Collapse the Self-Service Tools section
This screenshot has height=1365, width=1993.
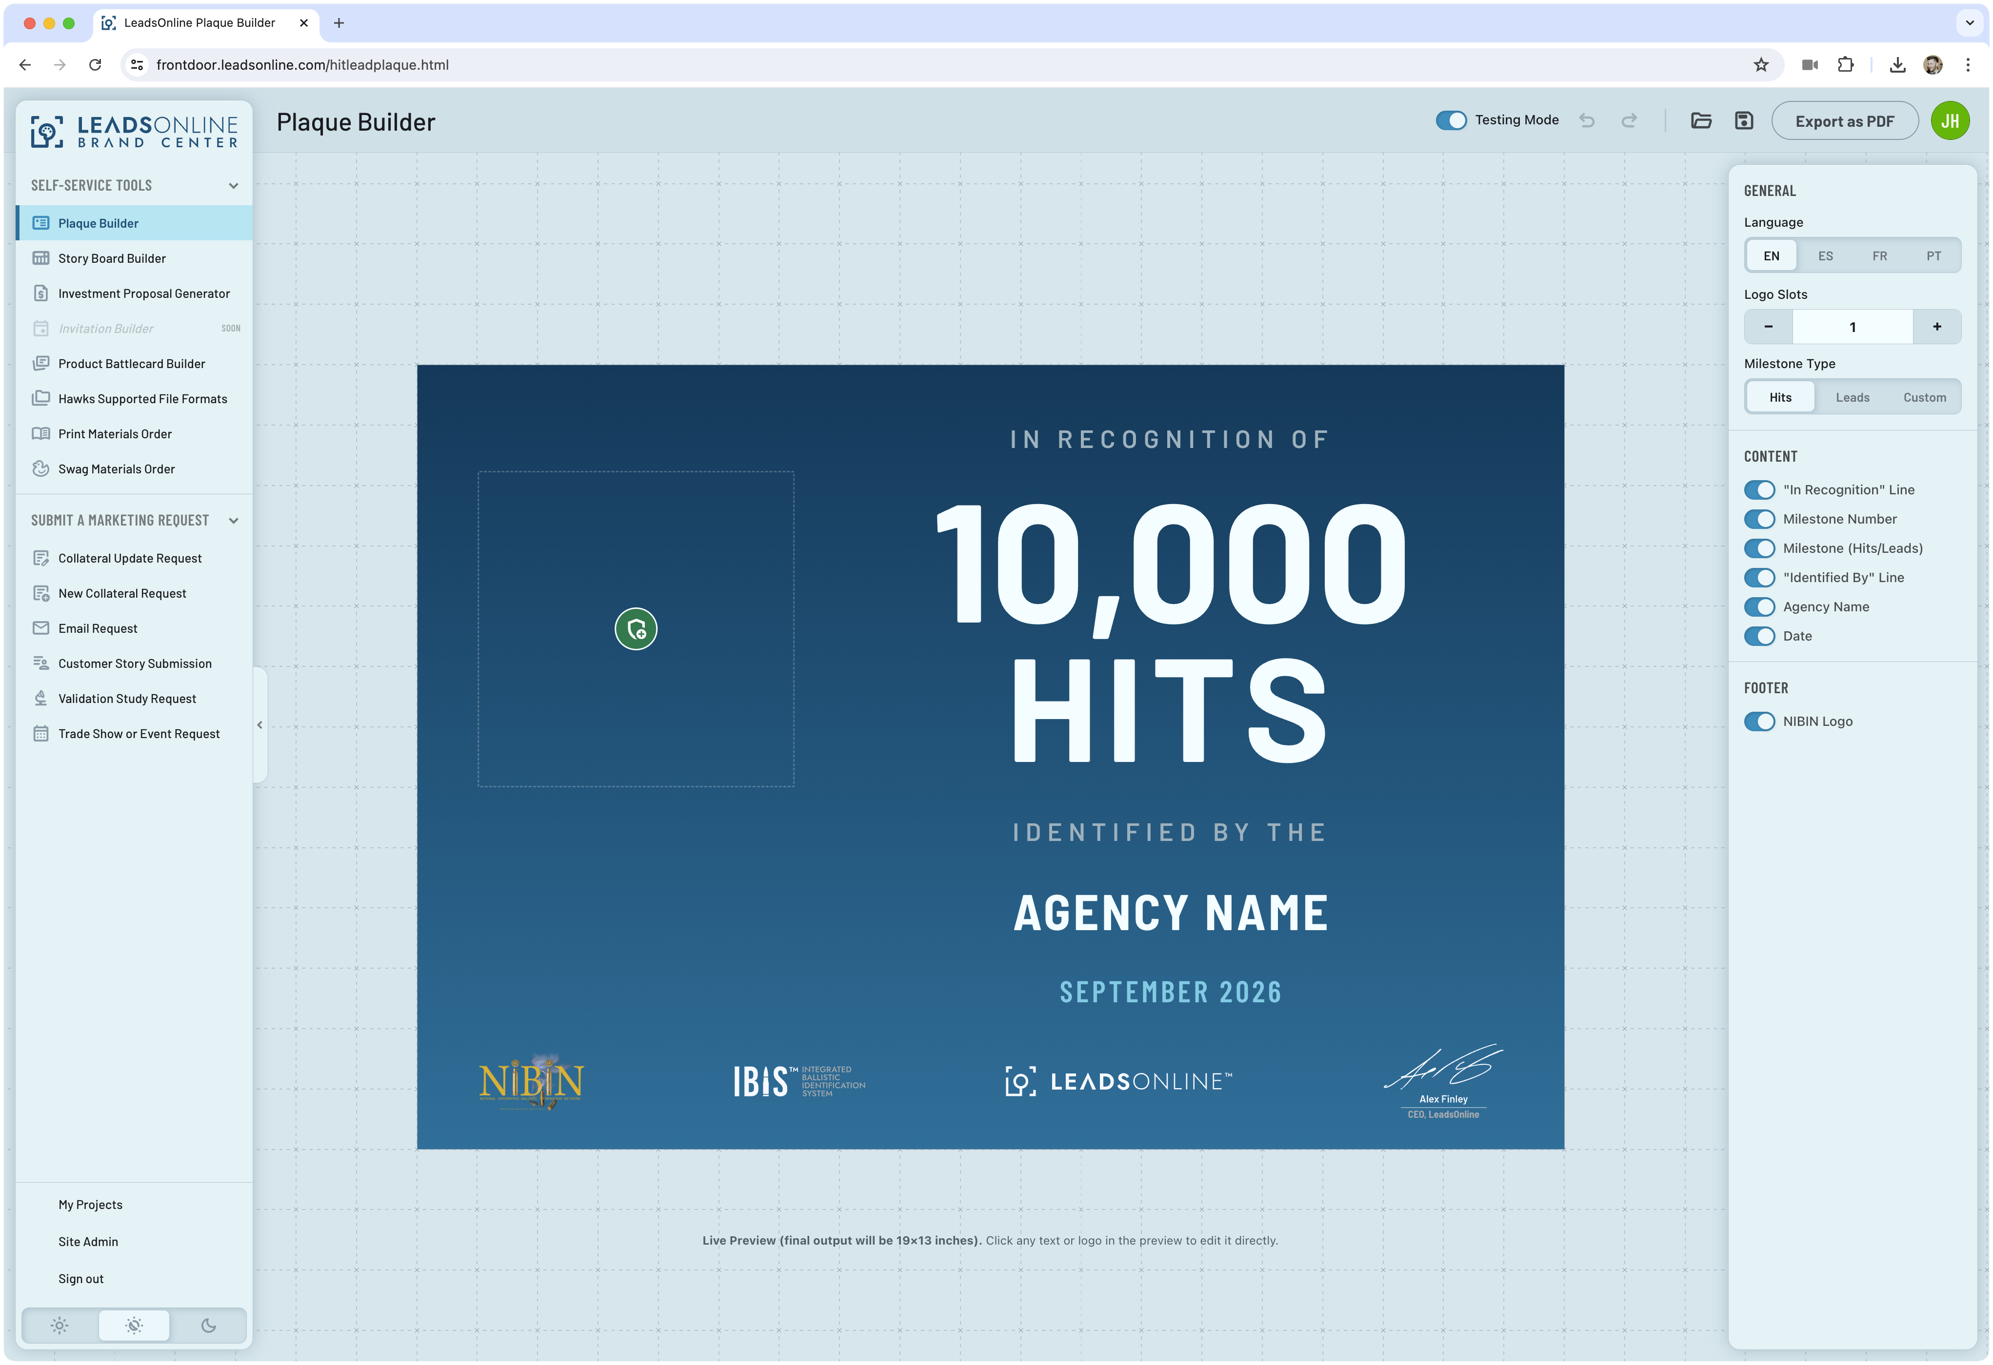pyautogui.click(x=233, y=186)
